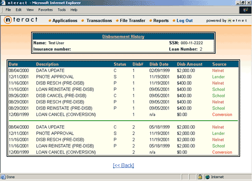Open the View menu

(30, 10)
